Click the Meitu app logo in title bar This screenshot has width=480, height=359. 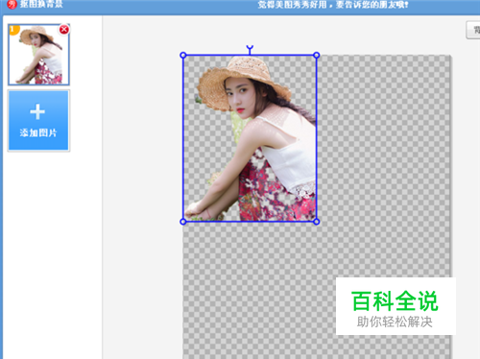(x=12, y=4)
